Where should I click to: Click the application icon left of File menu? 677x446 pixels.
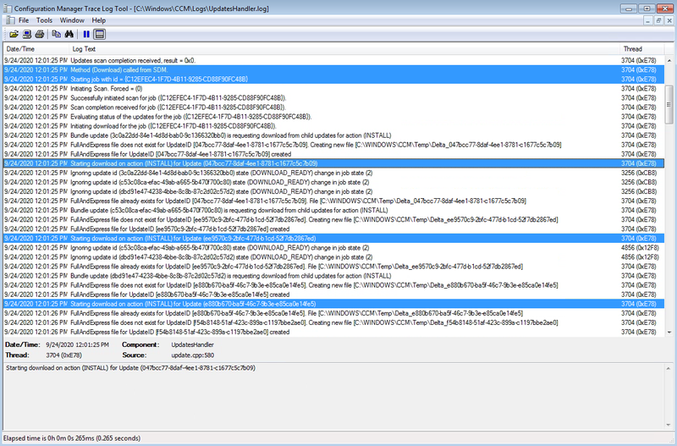[8, 19]
